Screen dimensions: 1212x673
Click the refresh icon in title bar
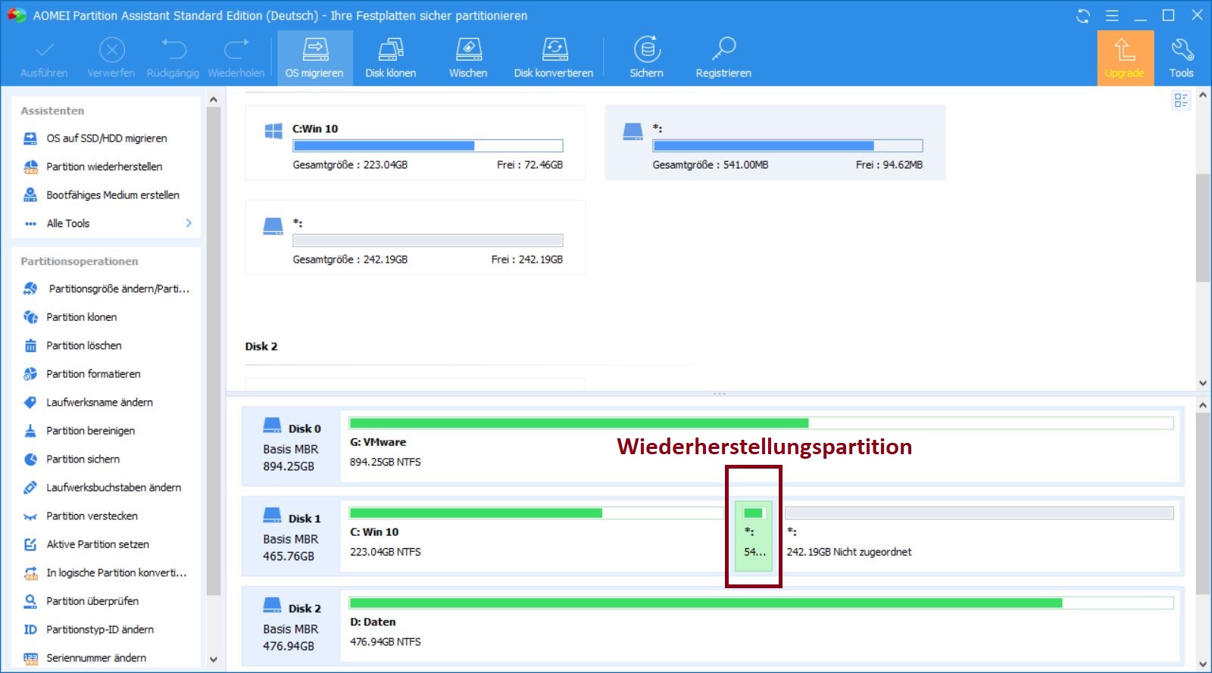pyautogui.click(x=1083, y=16)
